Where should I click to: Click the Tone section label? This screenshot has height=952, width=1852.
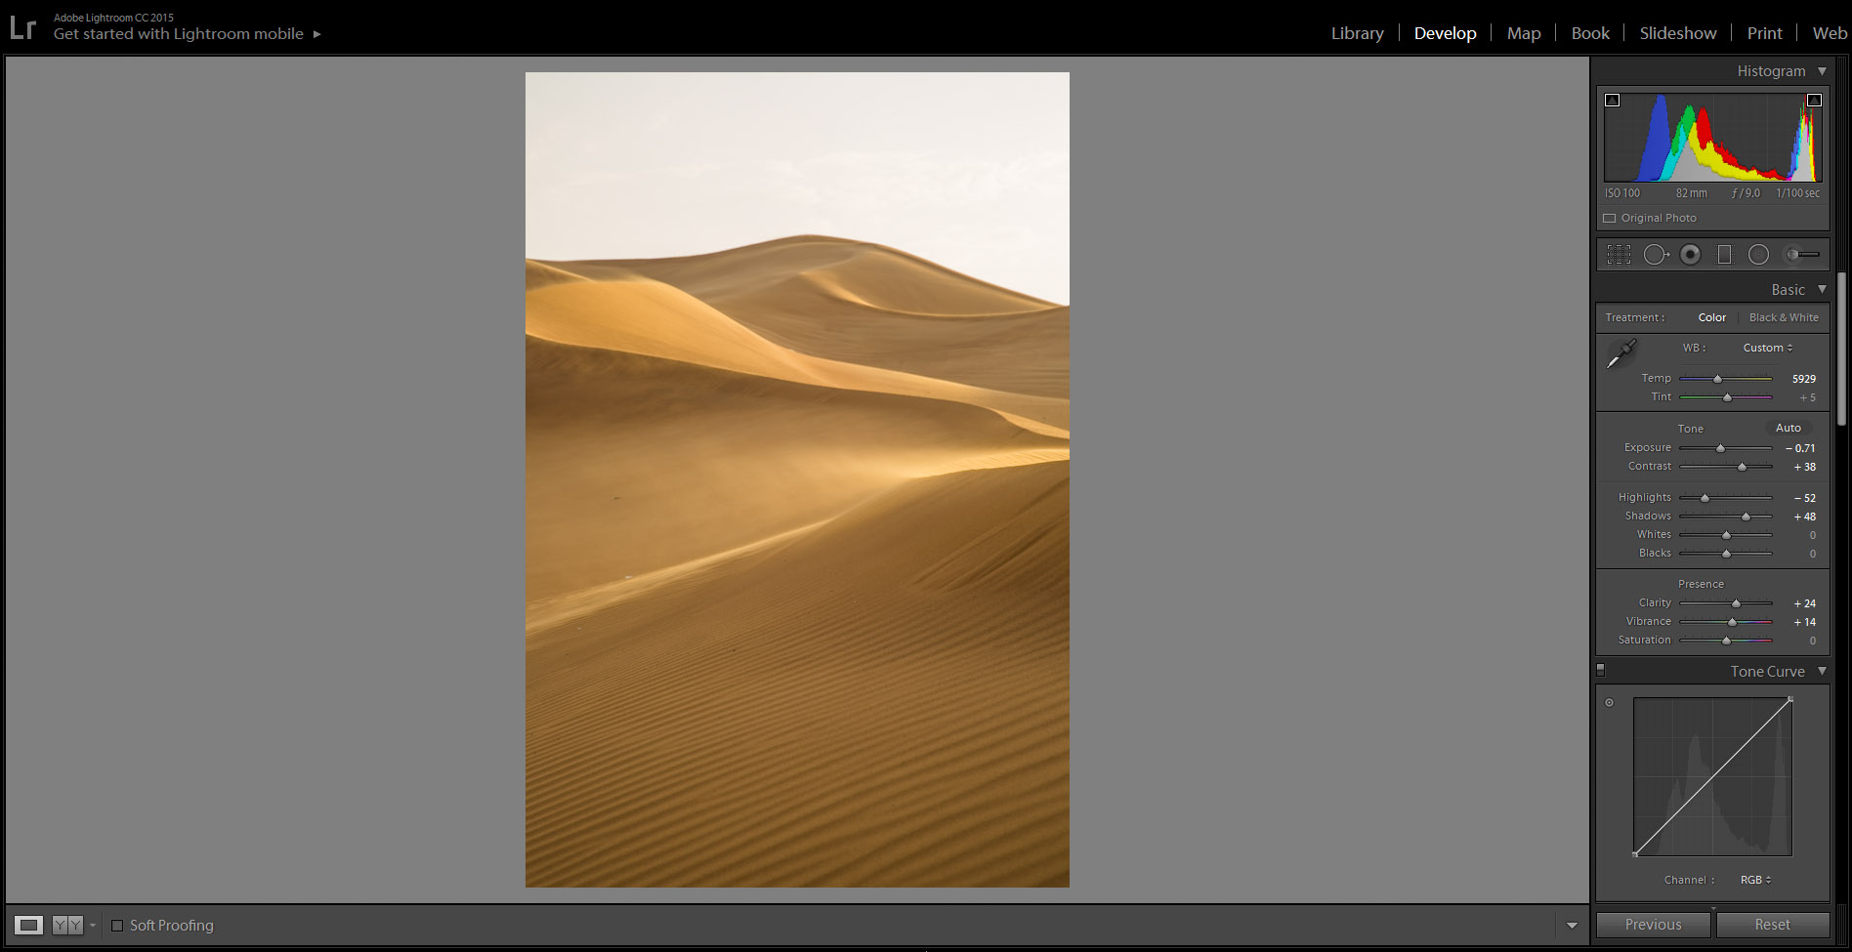point(1690,429)
